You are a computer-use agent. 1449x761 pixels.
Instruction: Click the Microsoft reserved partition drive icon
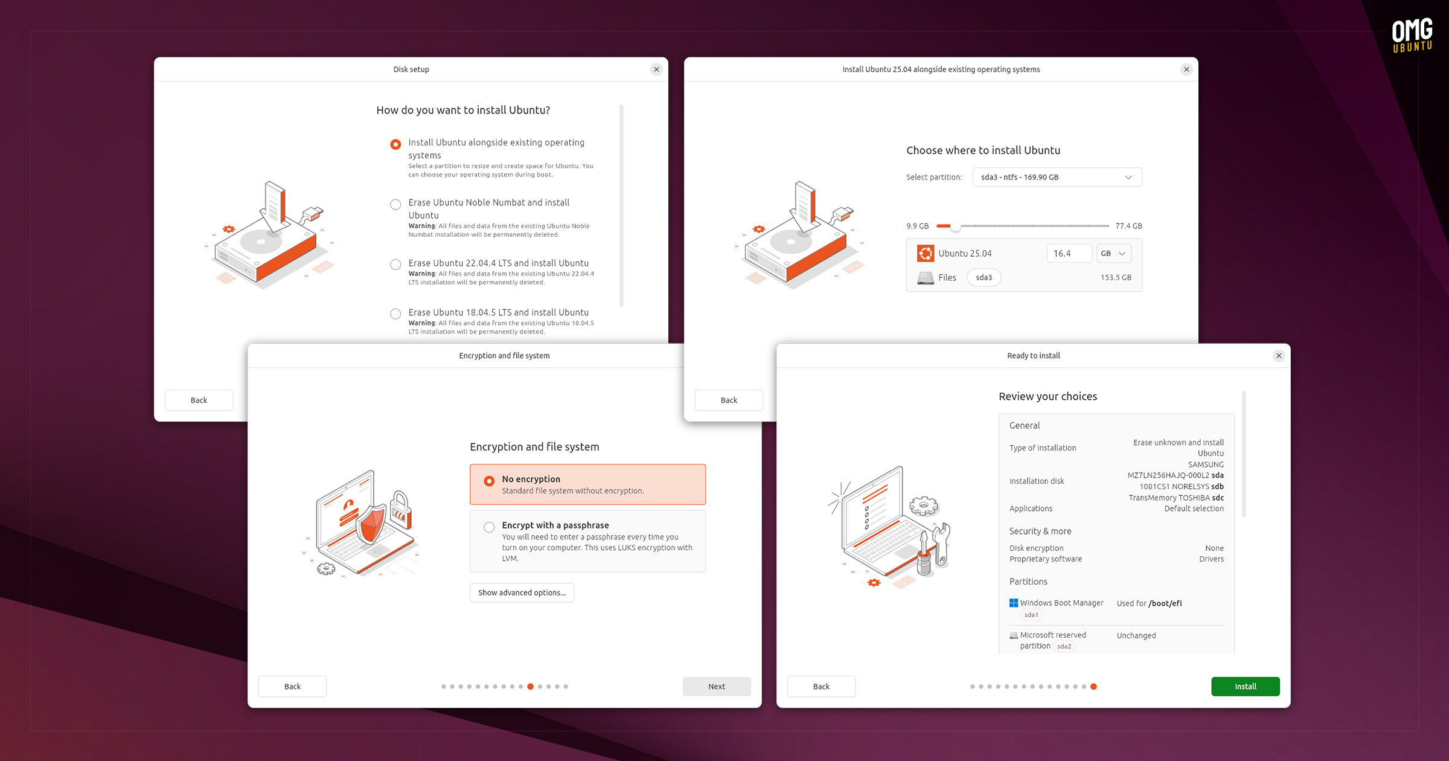1013,635
